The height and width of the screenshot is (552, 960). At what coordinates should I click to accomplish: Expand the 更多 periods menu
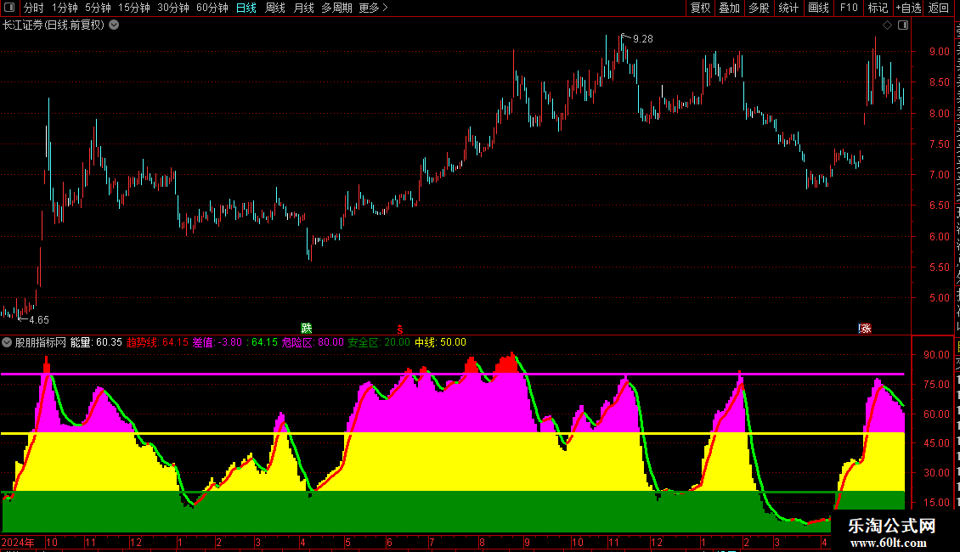click(374, 8)
